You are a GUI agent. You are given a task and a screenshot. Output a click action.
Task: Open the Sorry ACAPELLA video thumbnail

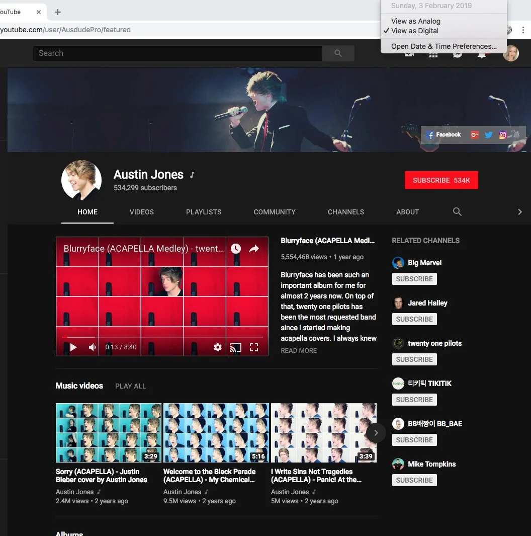(108, 433)
